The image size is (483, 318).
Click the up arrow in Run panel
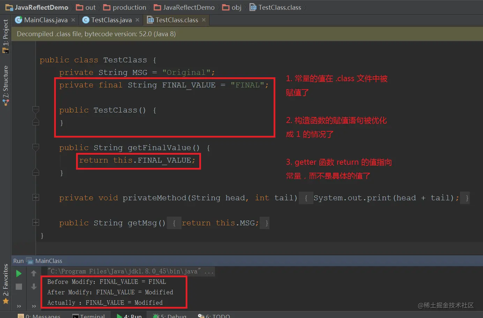tap(34, 273)
